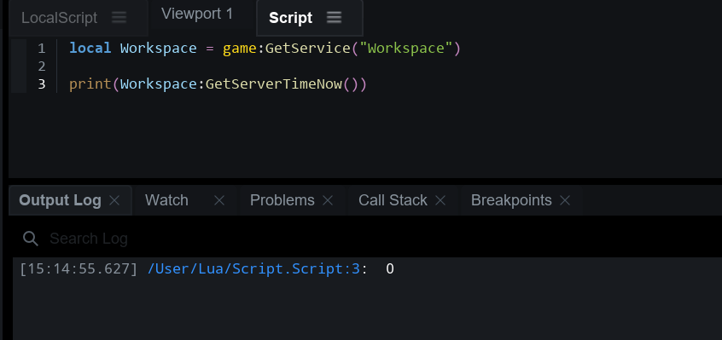722x340 pixels.
Task: Click the output value 0 in the log
Action: (390, 268)
